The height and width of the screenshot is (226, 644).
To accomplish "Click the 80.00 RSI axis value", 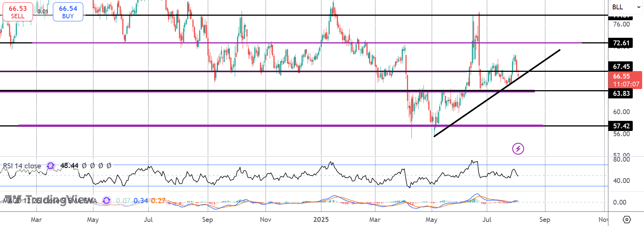I will tap(621, 159).
